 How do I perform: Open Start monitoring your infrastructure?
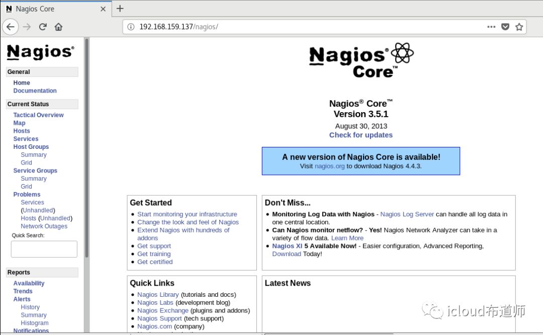(x=187, y=214)
